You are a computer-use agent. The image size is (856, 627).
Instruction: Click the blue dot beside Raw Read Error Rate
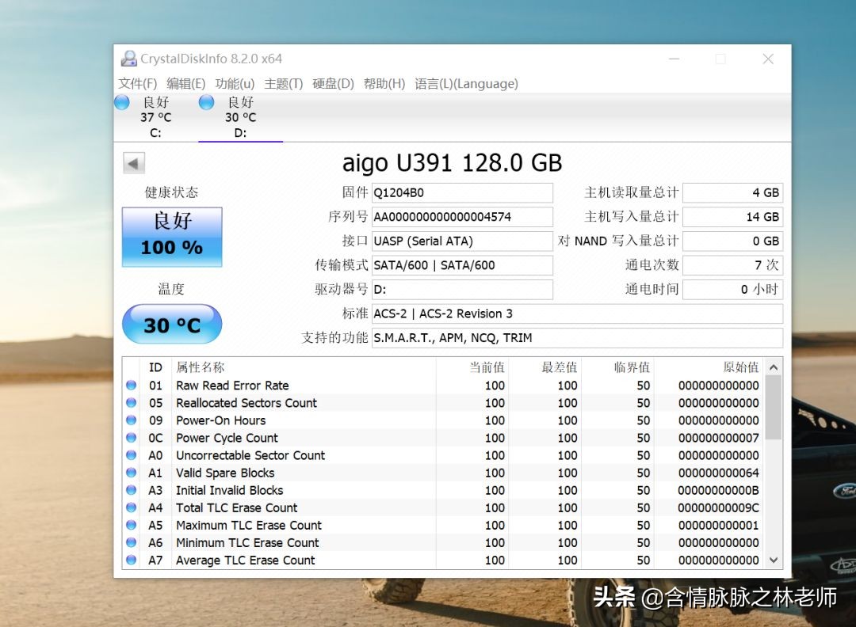coord(129,386)
